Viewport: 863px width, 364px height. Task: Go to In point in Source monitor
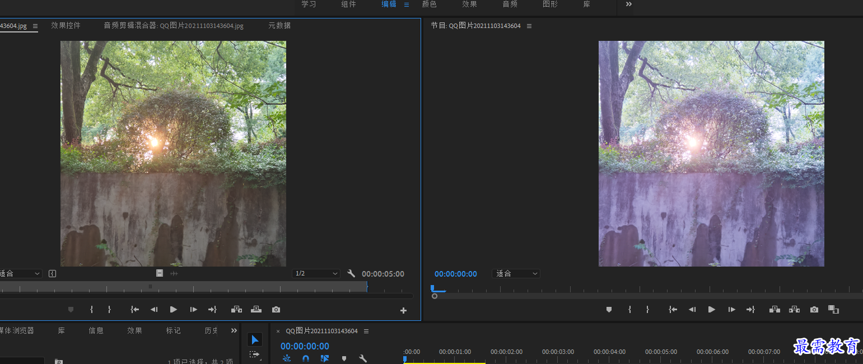click(x=134, y=309)
